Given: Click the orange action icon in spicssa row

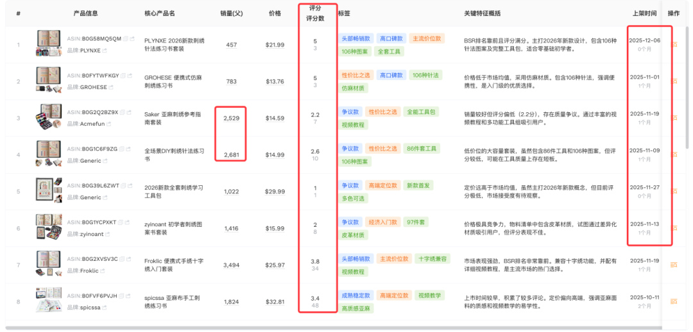Looking at the screenshot, I should coord(674,301).
